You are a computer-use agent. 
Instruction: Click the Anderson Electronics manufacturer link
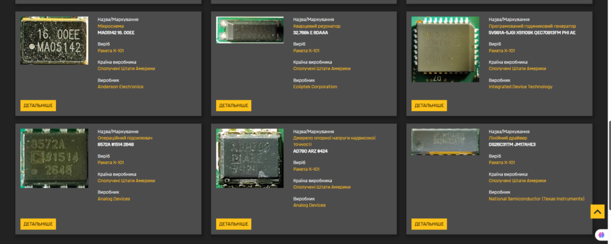click(x=121, y=87)
